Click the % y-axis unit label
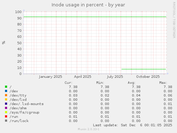Viewport: 177px width, 133px height. [x=4, y=42]
